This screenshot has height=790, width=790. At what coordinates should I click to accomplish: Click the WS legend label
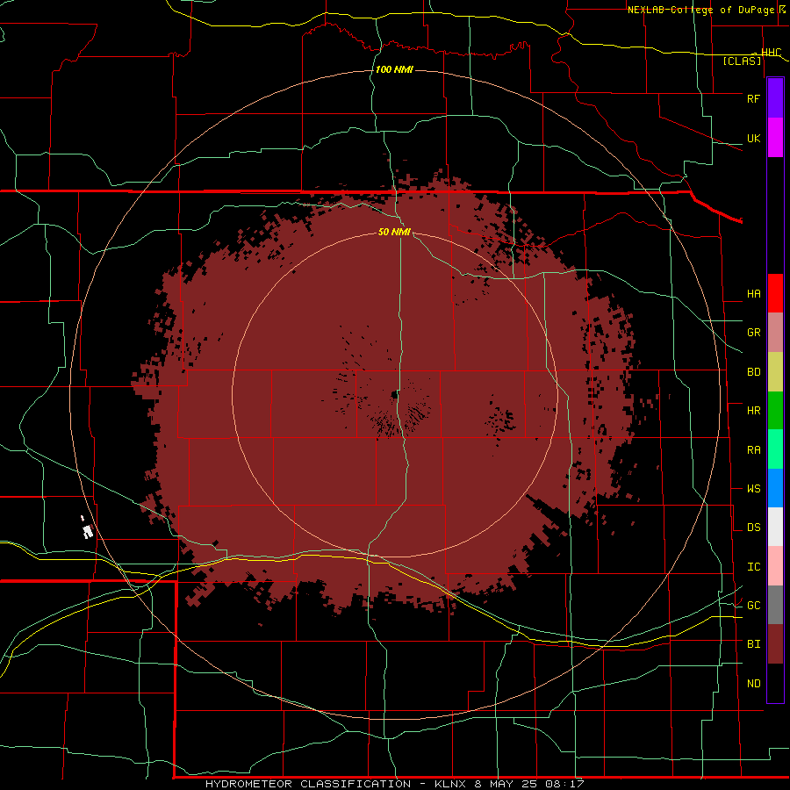753,489
